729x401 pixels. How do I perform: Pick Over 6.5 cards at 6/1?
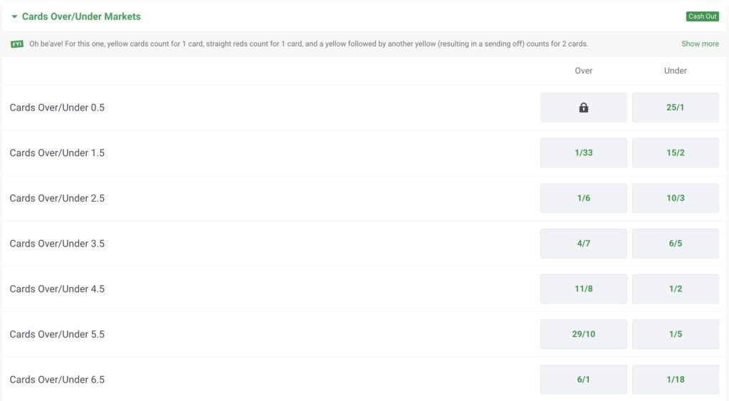583,380
